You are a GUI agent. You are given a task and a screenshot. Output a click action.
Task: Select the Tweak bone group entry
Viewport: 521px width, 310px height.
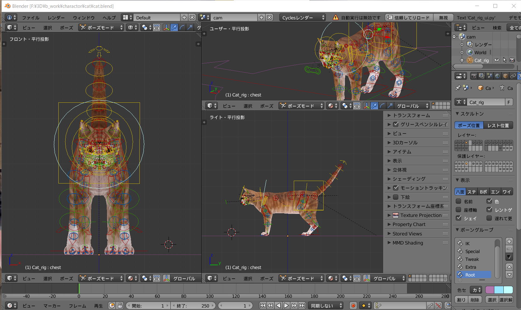pyautogui.click(x=472, y=259)
